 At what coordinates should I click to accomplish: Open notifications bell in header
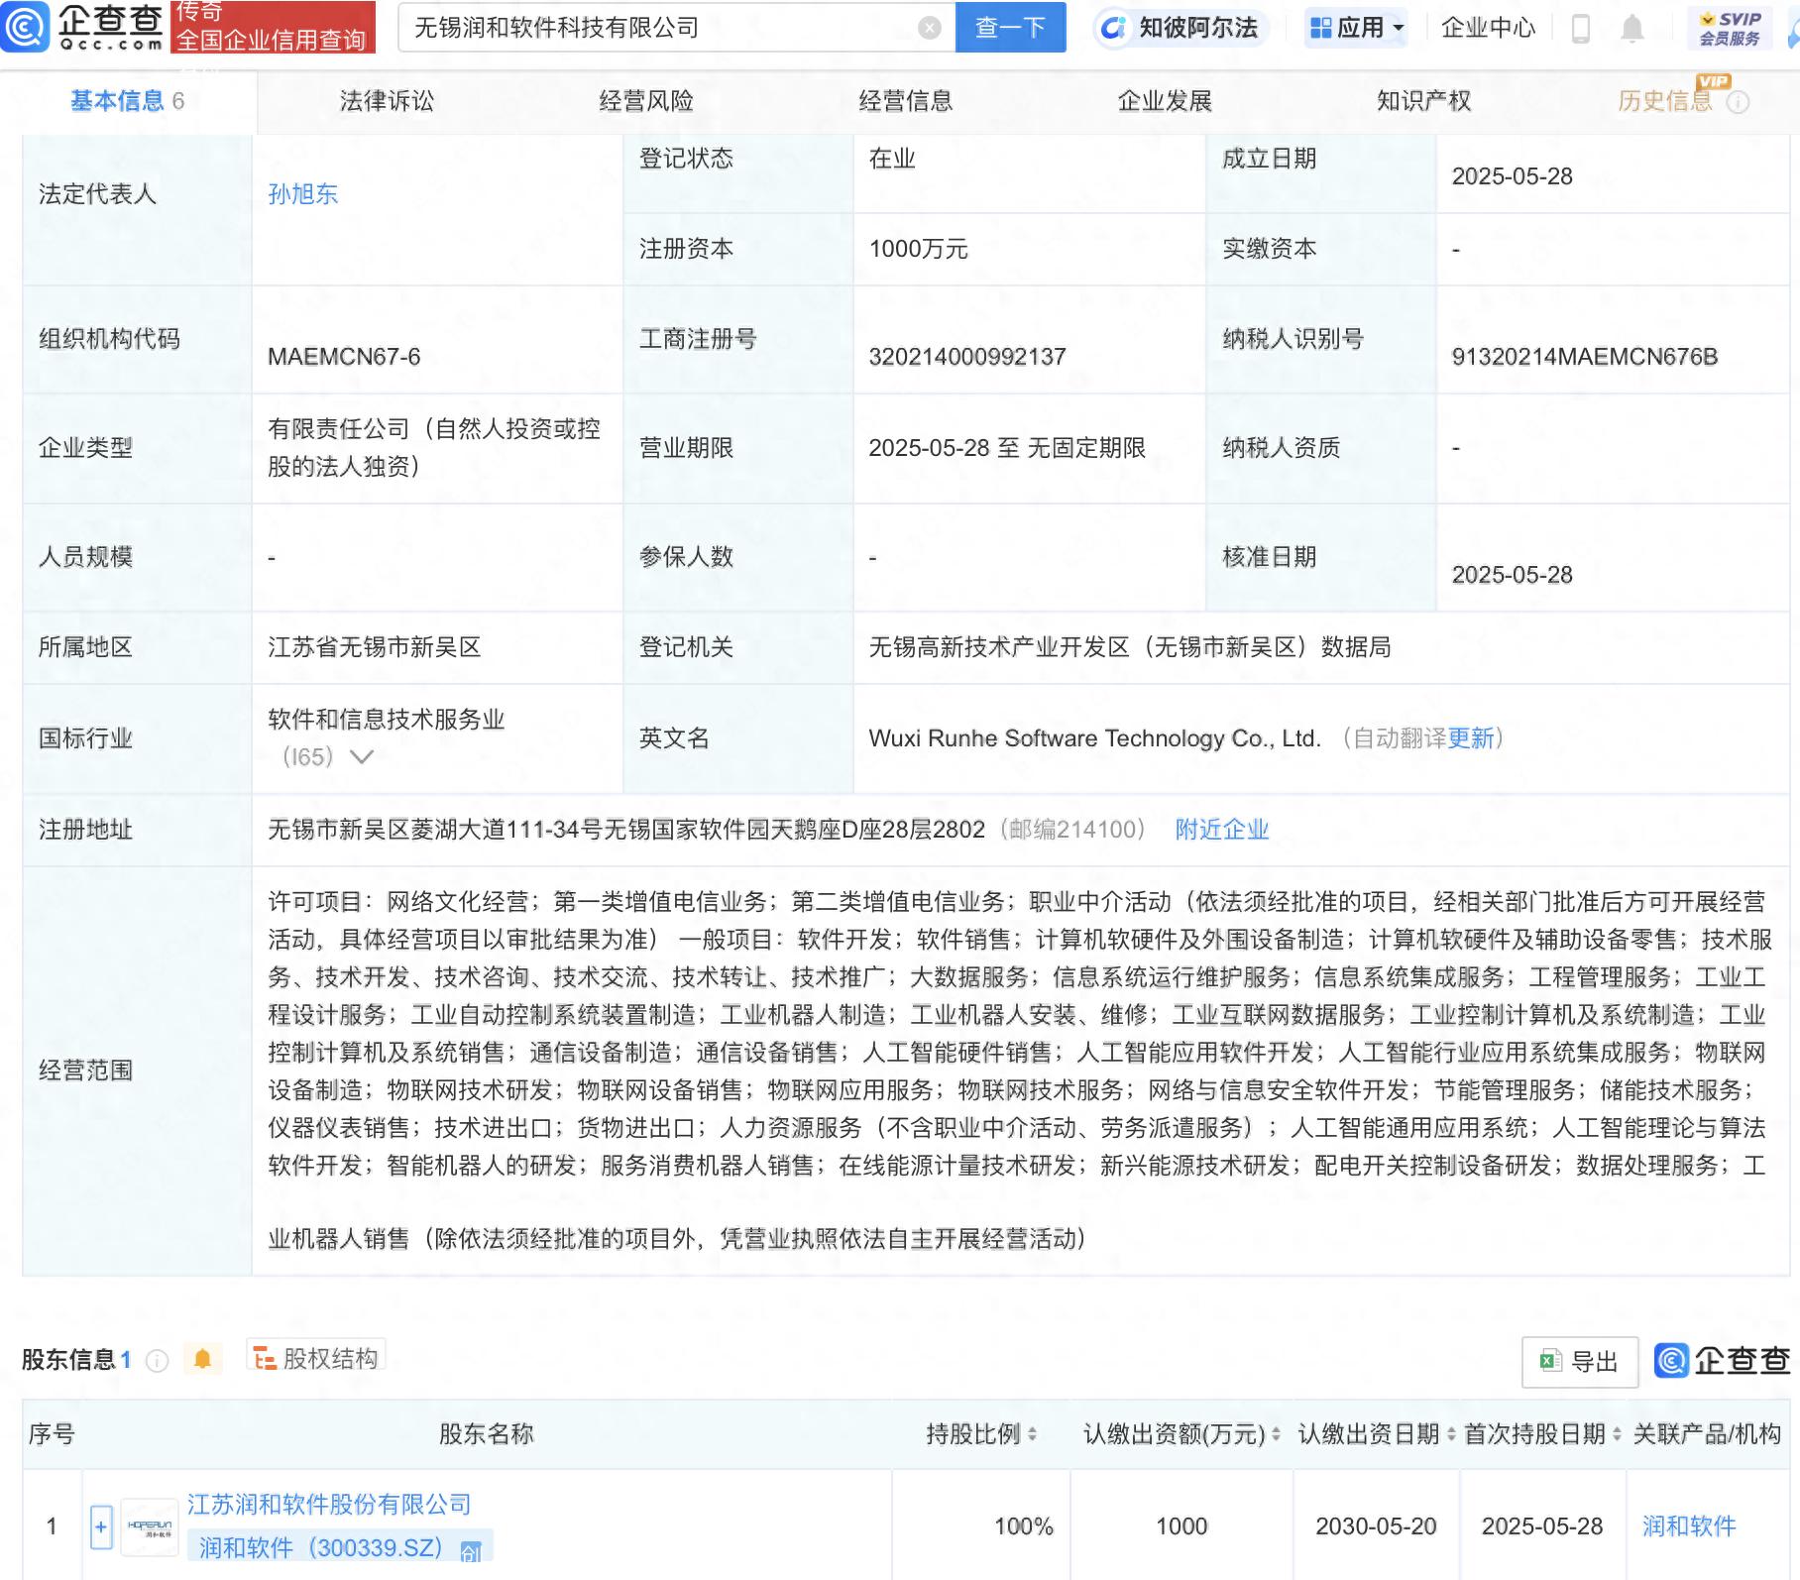1632,29
